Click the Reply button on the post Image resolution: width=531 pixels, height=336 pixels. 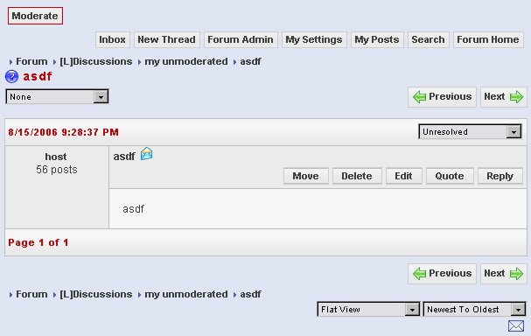coord(500,176)
